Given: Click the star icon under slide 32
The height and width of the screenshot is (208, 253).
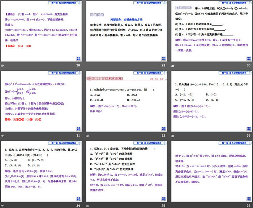Looking at the screenshot, I should [x=87, y=136].
